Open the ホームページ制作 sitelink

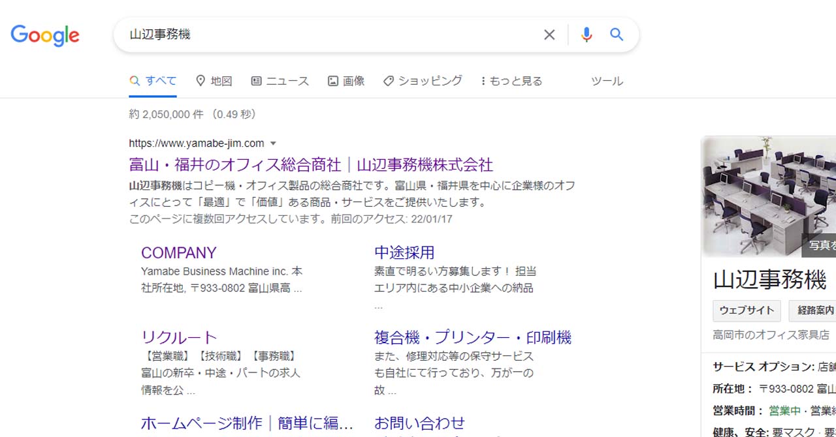pos(247,423)
